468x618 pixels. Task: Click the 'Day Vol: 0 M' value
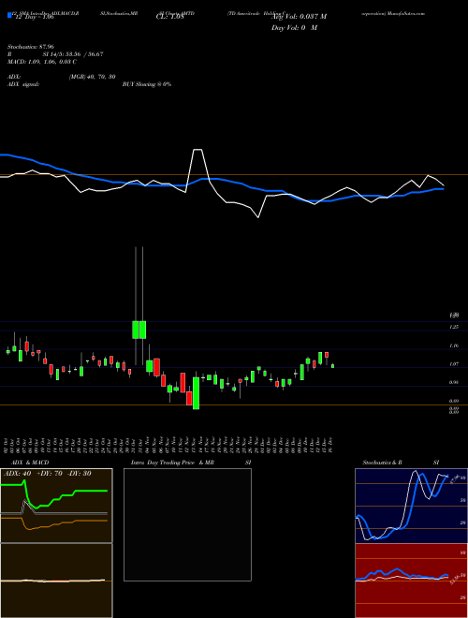point(294,28)
